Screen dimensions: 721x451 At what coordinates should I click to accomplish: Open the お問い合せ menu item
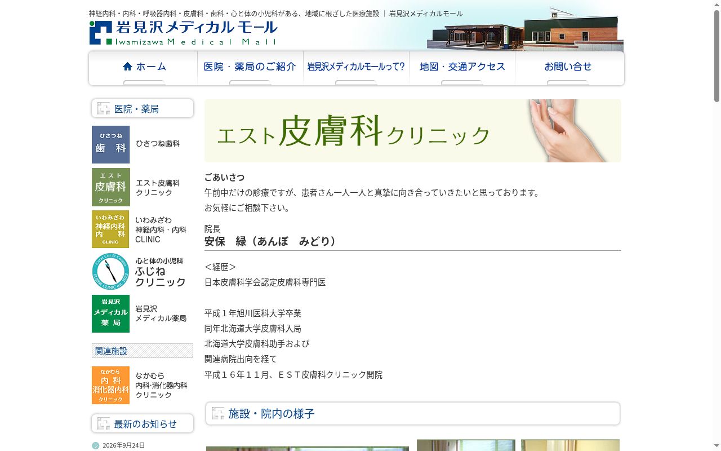(569, 68)
